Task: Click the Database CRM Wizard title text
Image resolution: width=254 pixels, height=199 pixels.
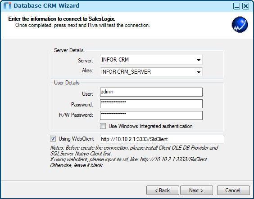Action: click(46, 6)
